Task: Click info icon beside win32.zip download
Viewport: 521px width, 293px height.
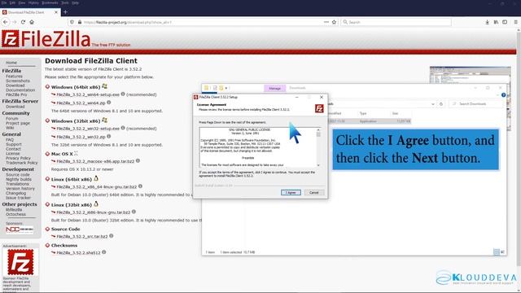Action: pyautogui.click(x=108, y=136)
